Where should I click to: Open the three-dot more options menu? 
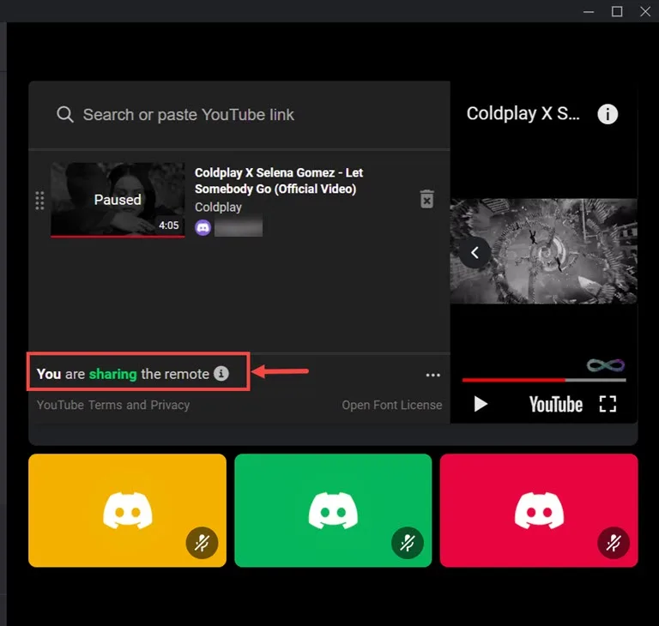[x=432, y=375]
